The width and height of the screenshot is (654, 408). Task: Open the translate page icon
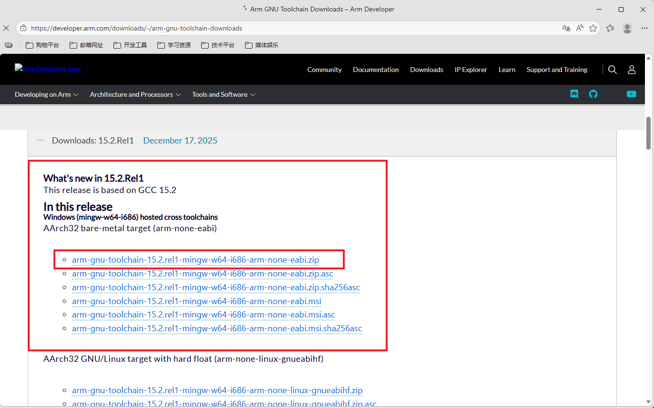[x=566, y=28]
